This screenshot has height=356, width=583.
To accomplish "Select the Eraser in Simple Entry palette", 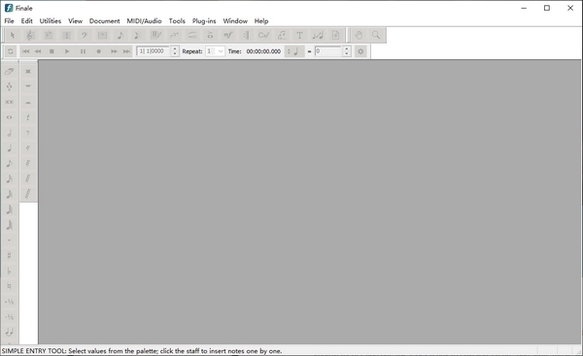I will click(x=10, y=71).
